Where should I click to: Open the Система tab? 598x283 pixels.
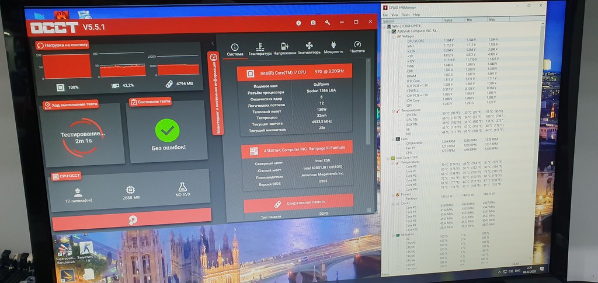[235, 50]
